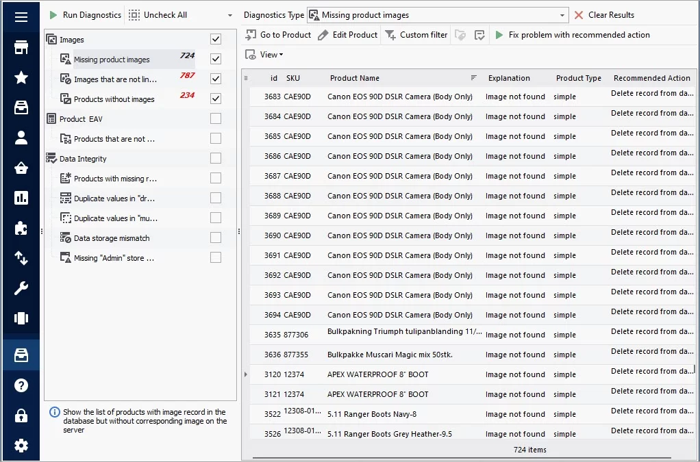The height and width of the screenshot is (462, 700).
Task: Click the info icon beside description text
Action: pyautogui.click(x=55, y=412)
